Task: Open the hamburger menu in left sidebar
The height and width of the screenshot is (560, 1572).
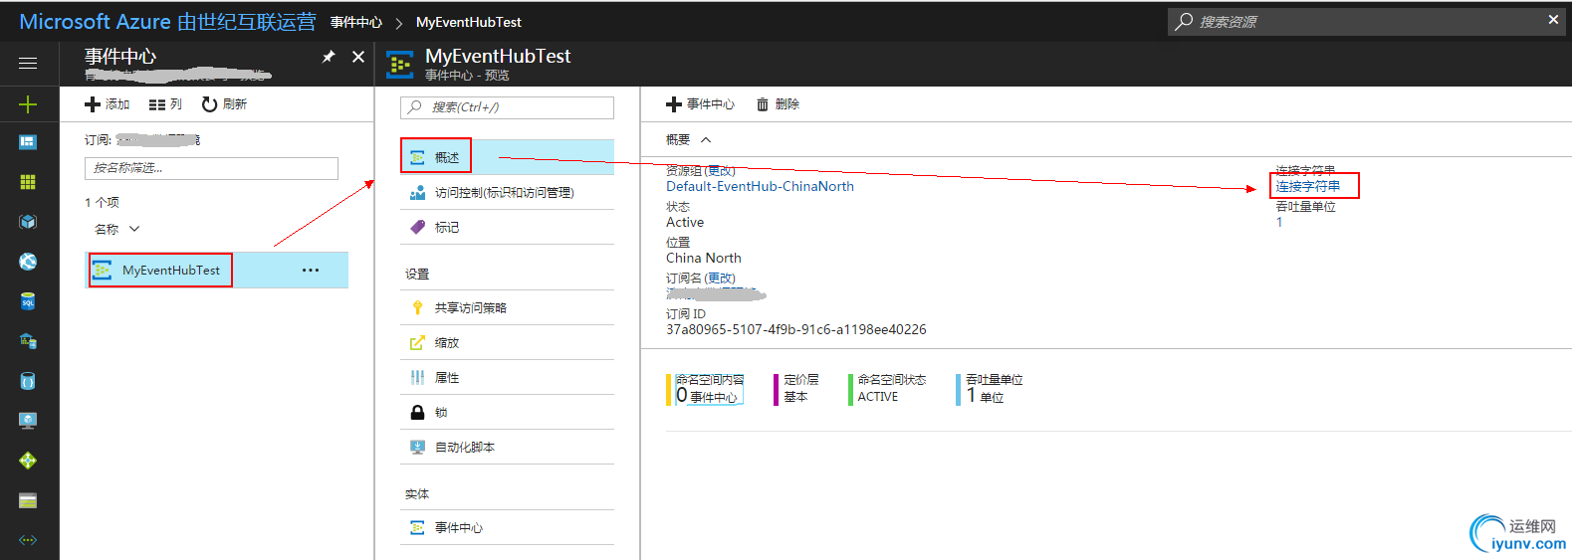Action: click(28, 64)
